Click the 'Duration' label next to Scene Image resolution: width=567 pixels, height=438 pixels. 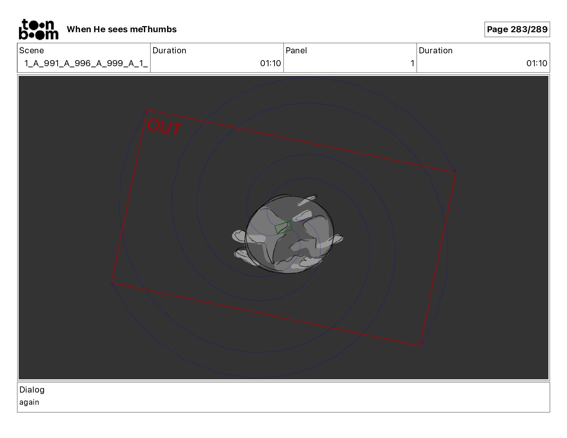[x=169, y=50]
